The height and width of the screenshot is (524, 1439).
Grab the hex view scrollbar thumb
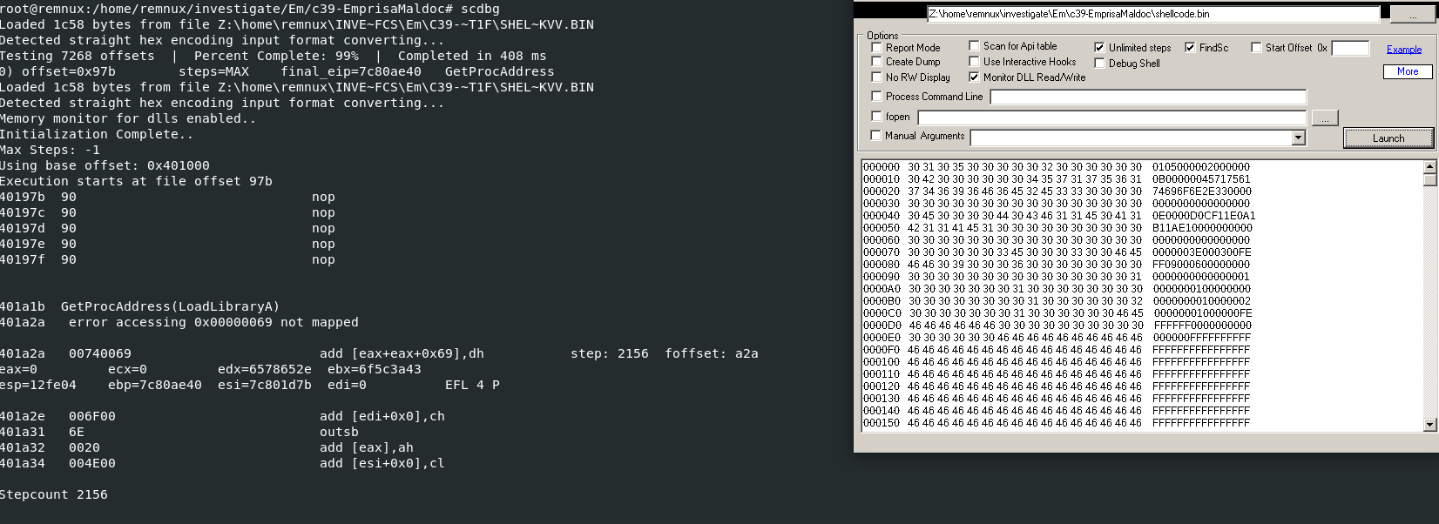coord(1429,179)
